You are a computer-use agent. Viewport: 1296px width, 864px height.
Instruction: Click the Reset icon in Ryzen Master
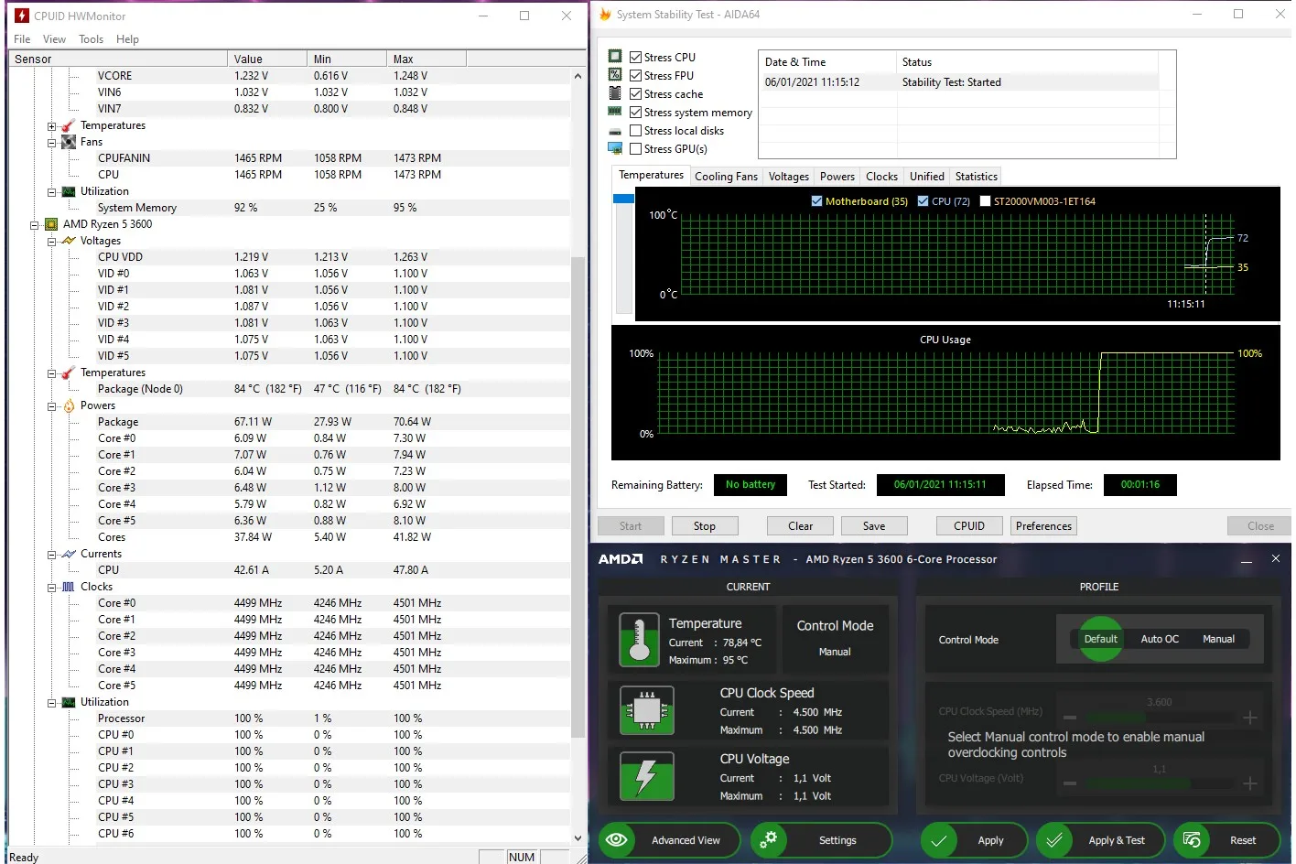click(x=1192, y=839)
